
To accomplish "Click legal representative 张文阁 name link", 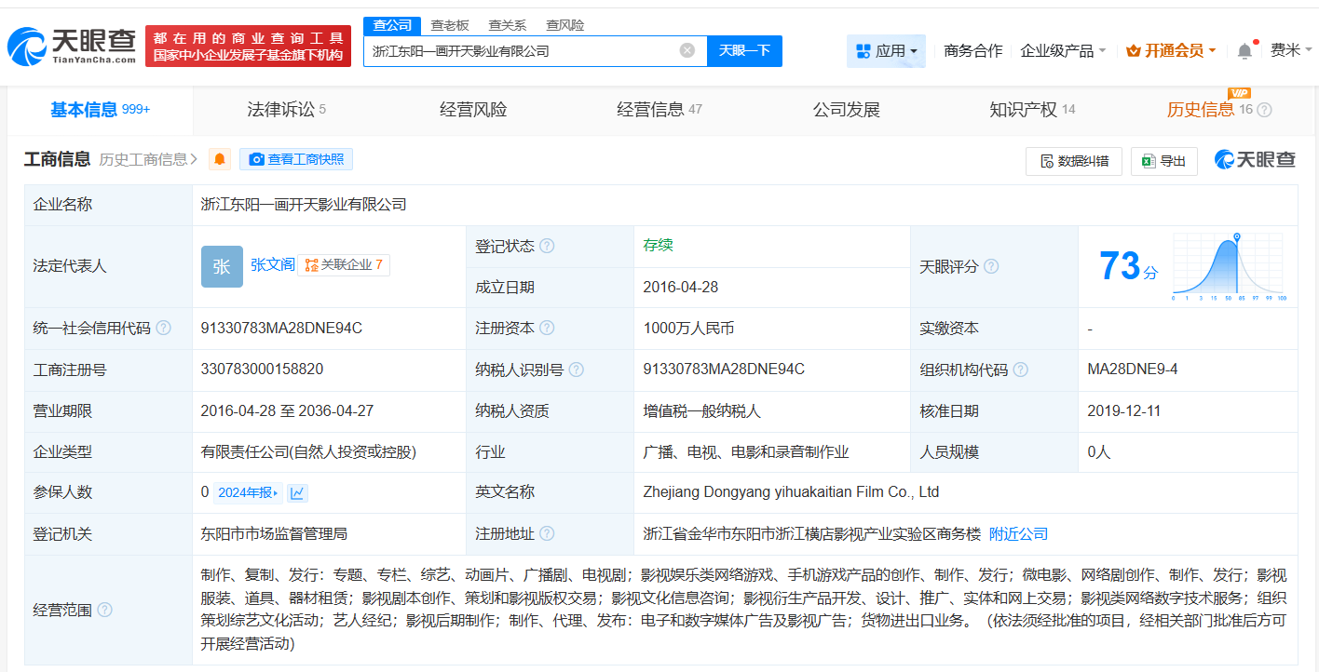I will pos(272,264).
